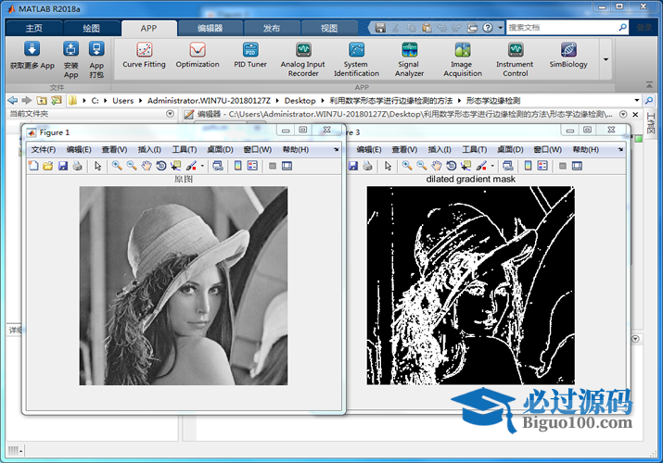
Task: Open 文件(F) menu in Figure 1
Action: (44, 149)
